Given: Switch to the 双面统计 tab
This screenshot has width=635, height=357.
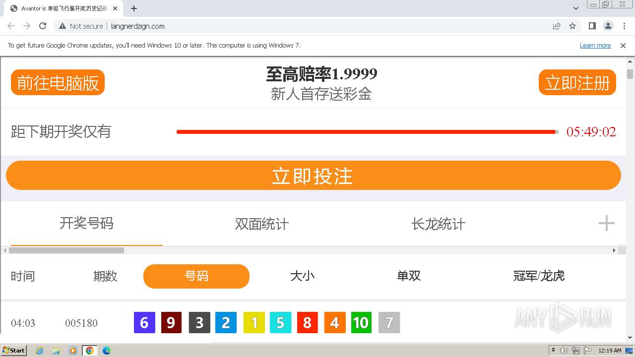Looking at the screenshot, I should (x=261, y=224).
